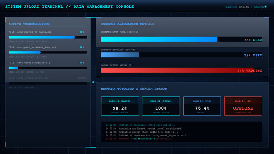Click the "Uploading packet chunk" log line
The height and width of the screenshot is (154, 274).
click(x=141, y=132)
